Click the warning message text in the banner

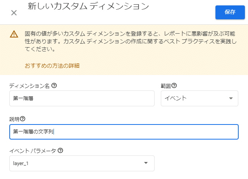click(x=131, y=41)
